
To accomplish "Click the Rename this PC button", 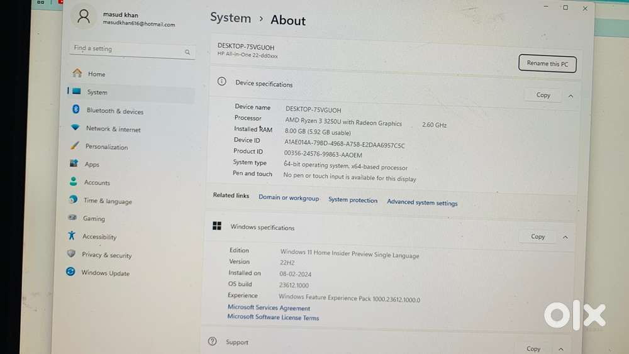I will tap(547, 64).
